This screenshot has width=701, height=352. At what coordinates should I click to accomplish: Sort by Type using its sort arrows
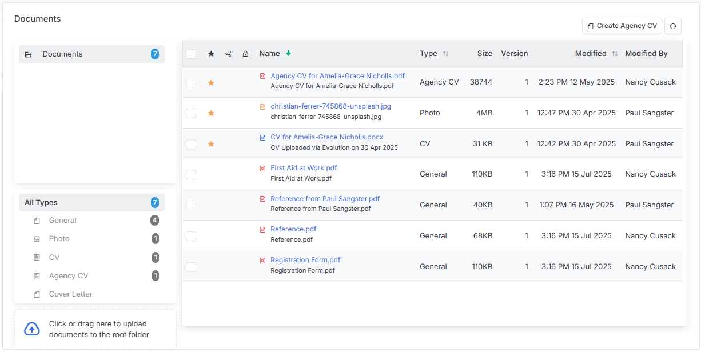pos(445,54)
